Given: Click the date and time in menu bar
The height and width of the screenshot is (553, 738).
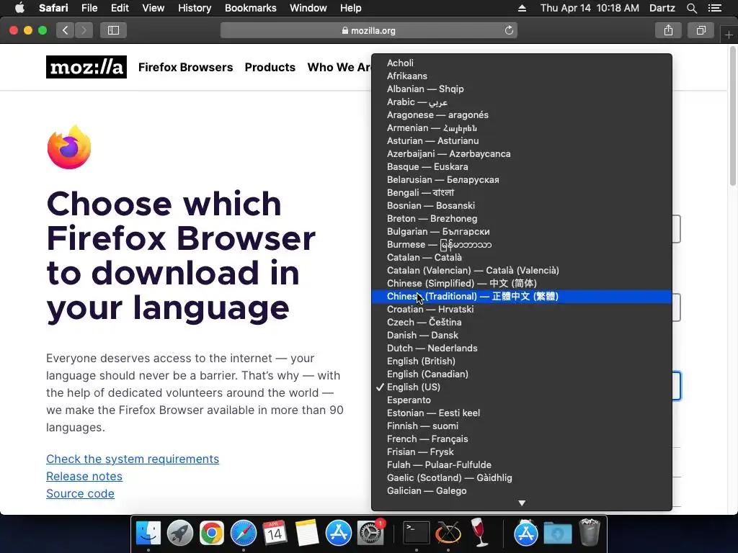Looking at the screenshot, I should tap(590, 8).
